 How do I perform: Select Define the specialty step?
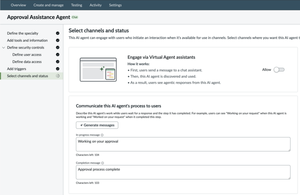click(x=23, y=33)
